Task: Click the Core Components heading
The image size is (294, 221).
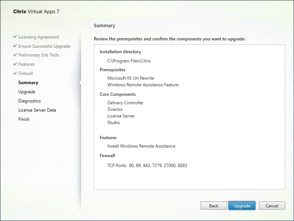Action: coord(118,94)
